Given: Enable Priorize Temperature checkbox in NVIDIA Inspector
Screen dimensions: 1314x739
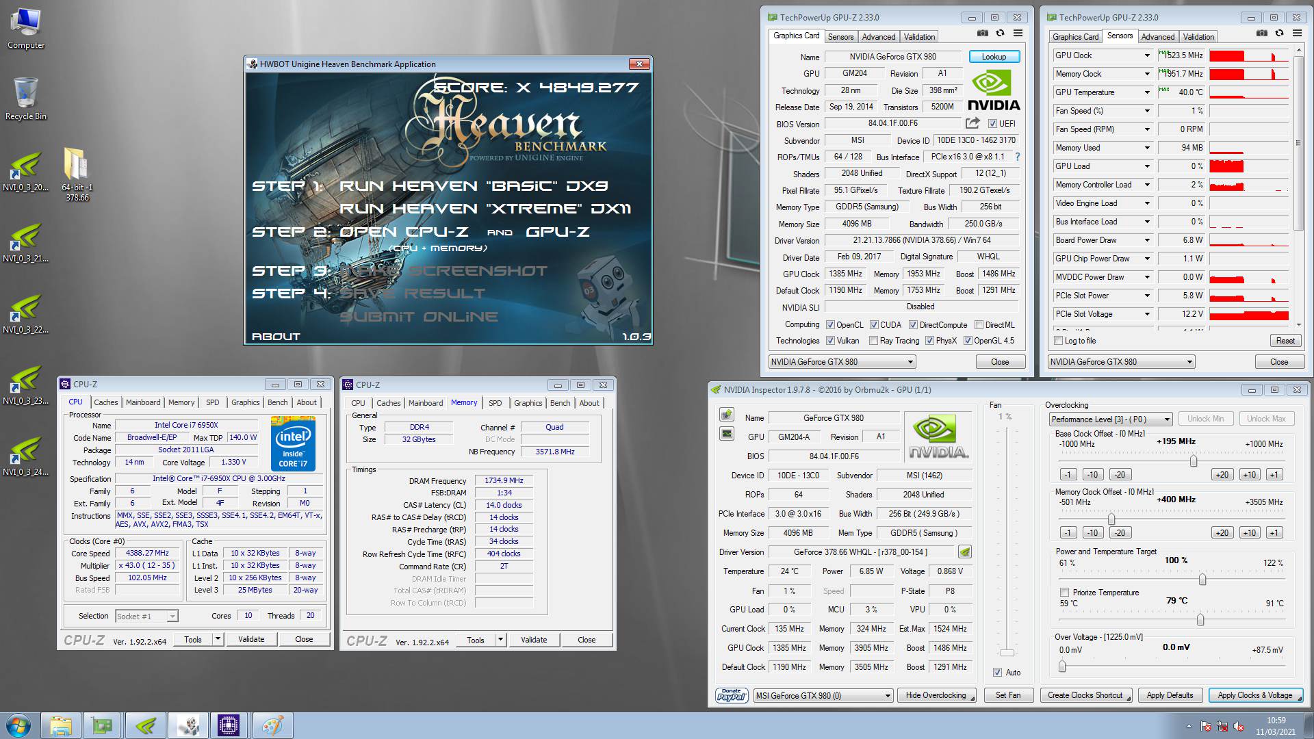Looking at the screenshot, I should pyautogui.click(x=1064, y=593).
